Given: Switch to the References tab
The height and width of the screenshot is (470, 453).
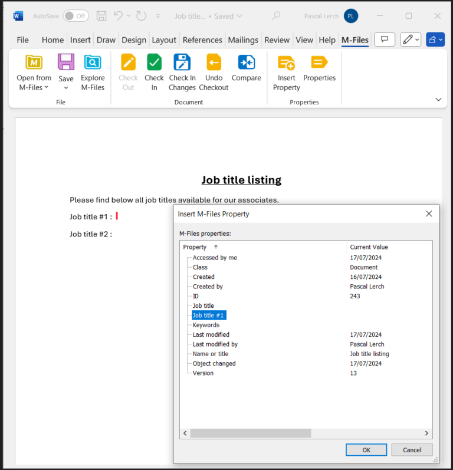Looking at the screenshot, I should tap(202, 40).
